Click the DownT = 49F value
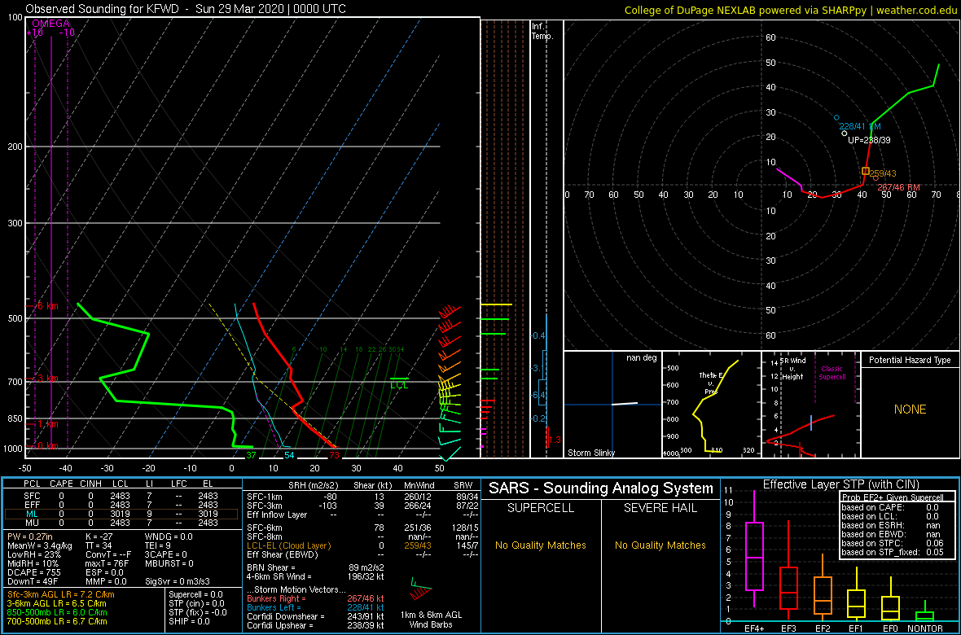 [34, 580]
